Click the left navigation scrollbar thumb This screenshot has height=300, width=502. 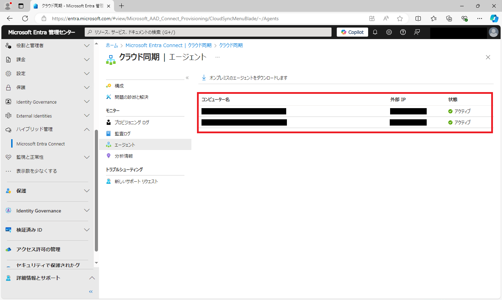(x=96, y=191)
